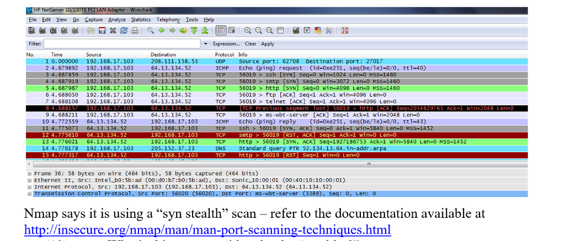The width and height of the screenshot is (565, 241).
Task: Open the Help menu
Action: (209, 20)
